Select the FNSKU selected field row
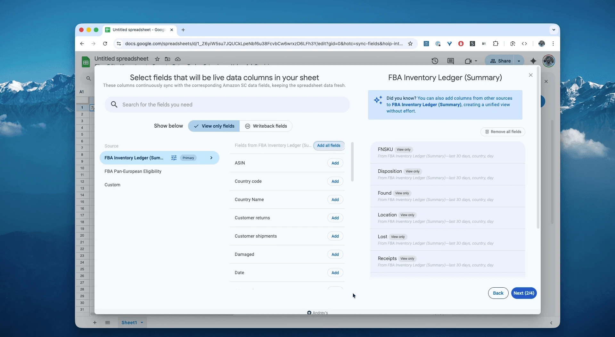This screenshot has height=337, width=615. (x=448, y=153)
